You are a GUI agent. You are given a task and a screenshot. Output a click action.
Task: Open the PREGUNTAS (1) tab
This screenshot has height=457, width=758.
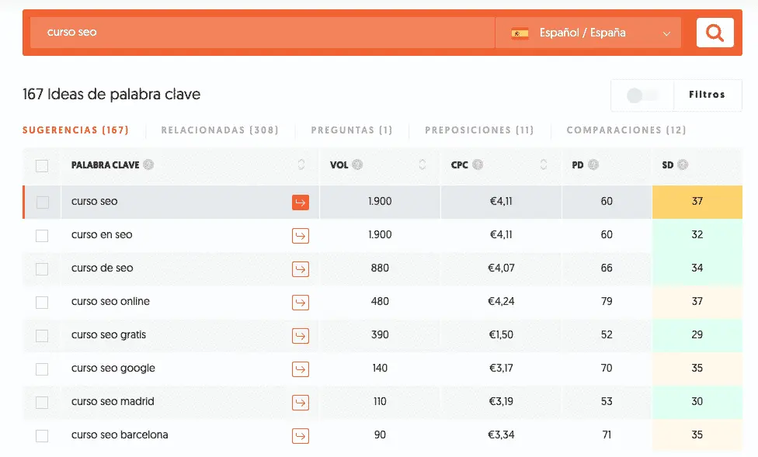[x=351, y=130]
